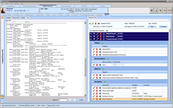The height and width of the screenshot is (108, 173).
Task: Click the green add icon next to Diagnostic Categories
Action: (x=107, y=31)
